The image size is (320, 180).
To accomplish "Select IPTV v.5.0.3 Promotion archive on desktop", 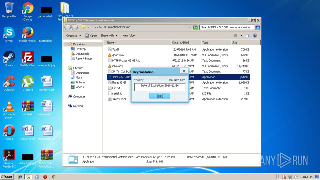I will pyautogui.click(x=46, y=158).
